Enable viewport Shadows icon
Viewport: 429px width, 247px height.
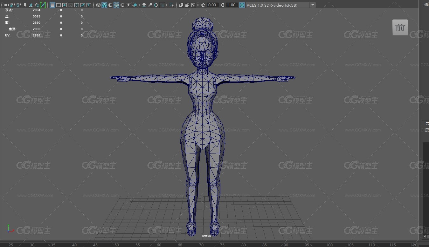coord(135,5)
